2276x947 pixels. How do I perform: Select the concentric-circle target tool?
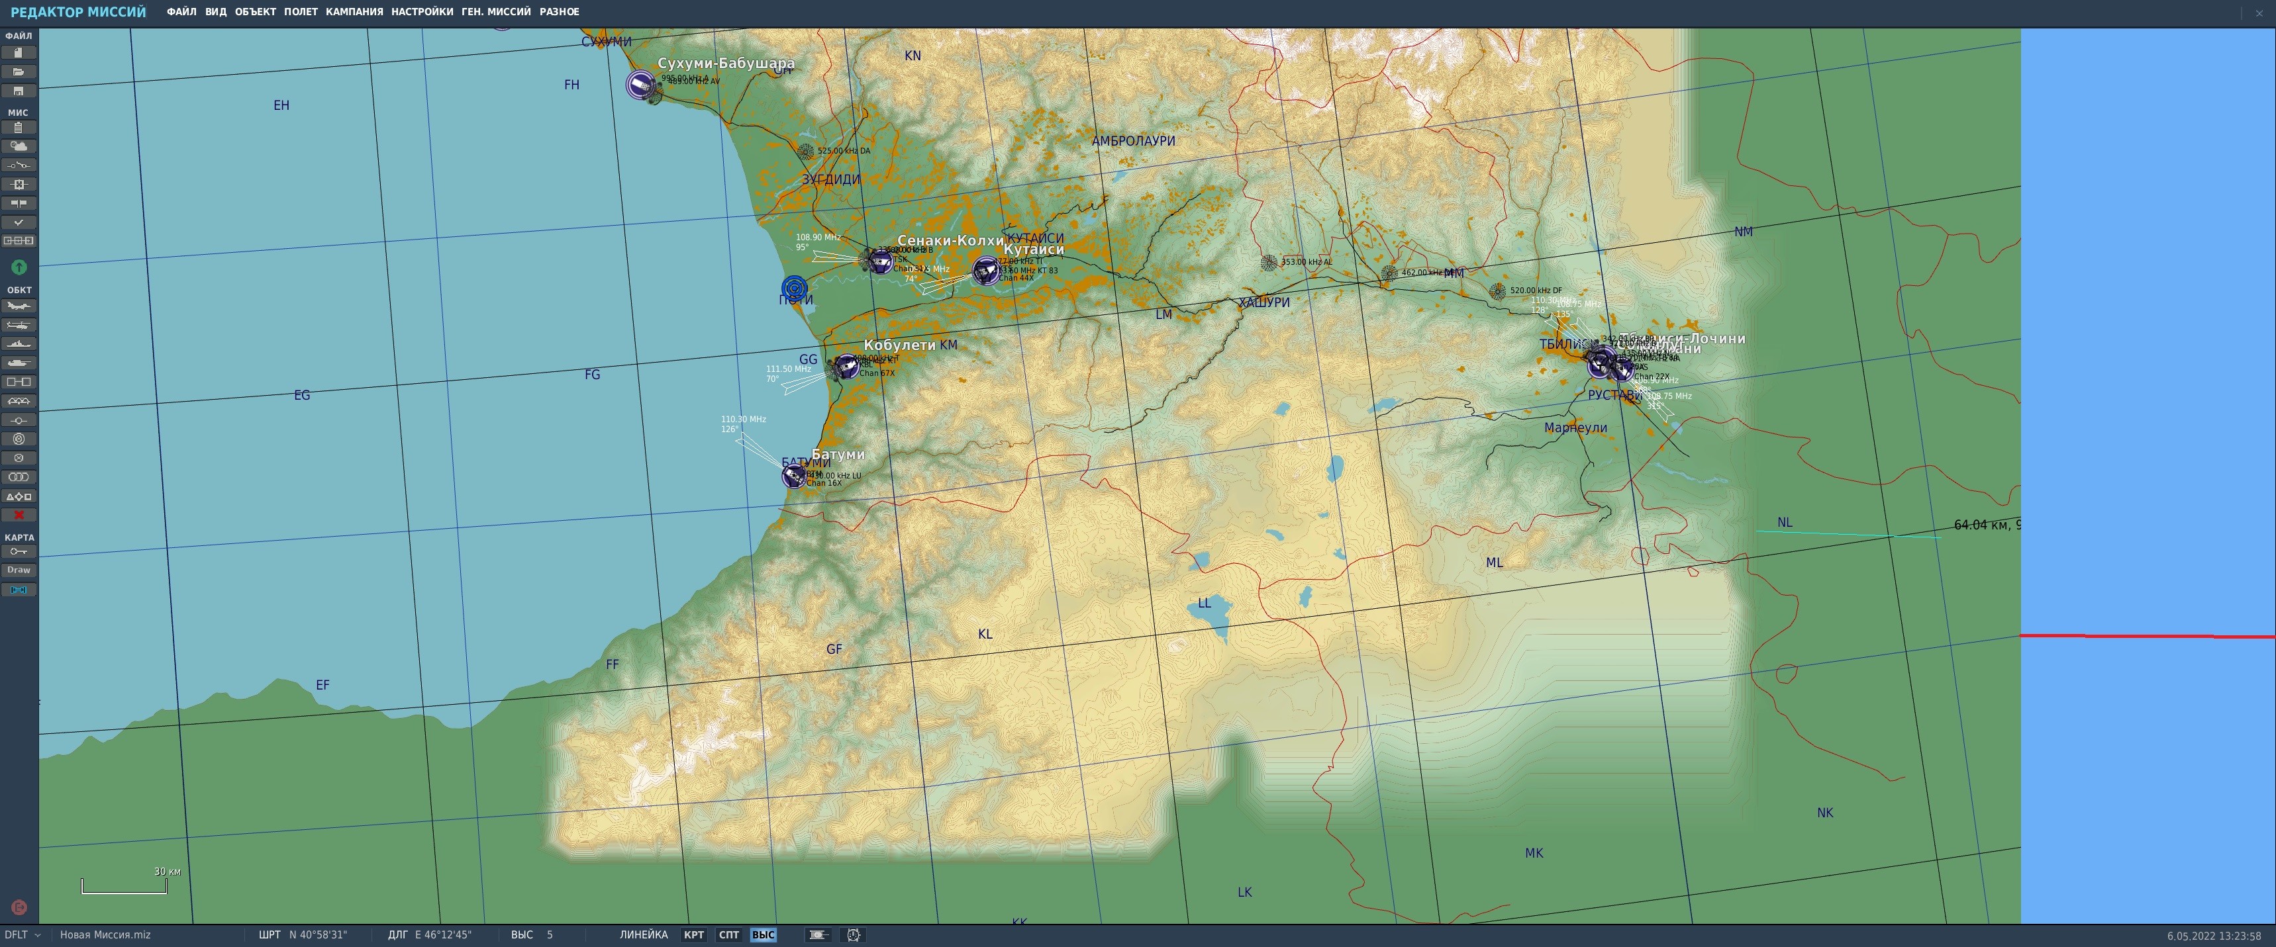(19, 439)
